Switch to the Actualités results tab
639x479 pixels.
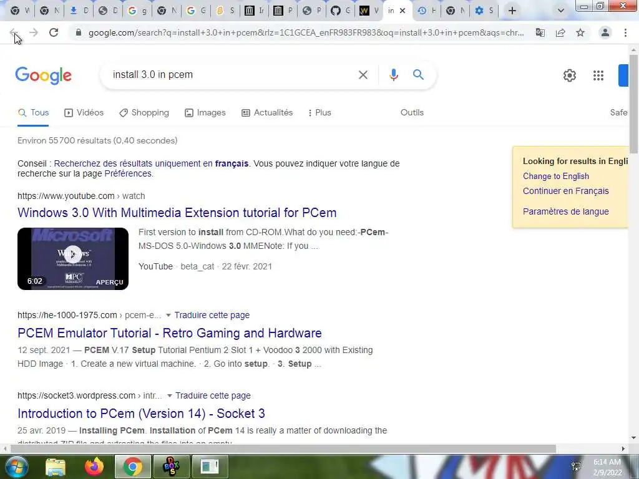tap(267, 113)
